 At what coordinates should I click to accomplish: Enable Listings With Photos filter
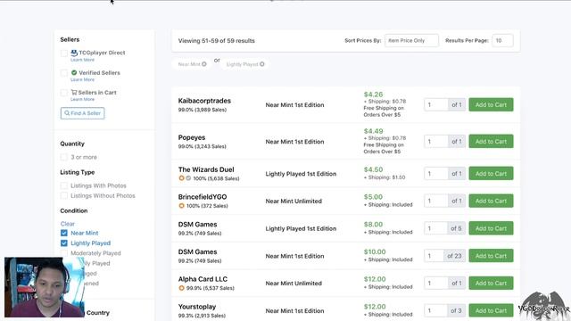64,185
